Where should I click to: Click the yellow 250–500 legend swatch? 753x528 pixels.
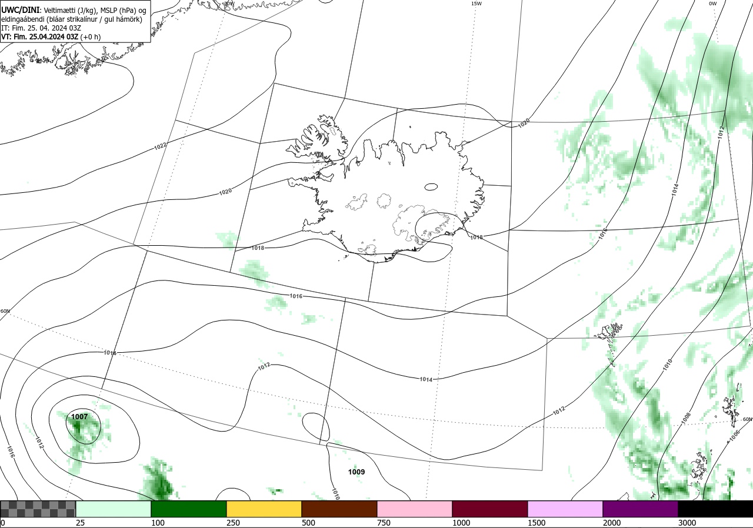pyautogui.click(x=264, y=509)
